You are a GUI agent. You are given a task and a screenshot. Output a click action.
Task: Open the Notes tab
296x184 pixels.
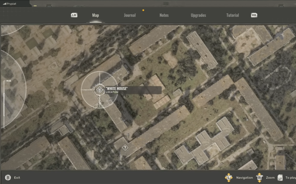164,15
